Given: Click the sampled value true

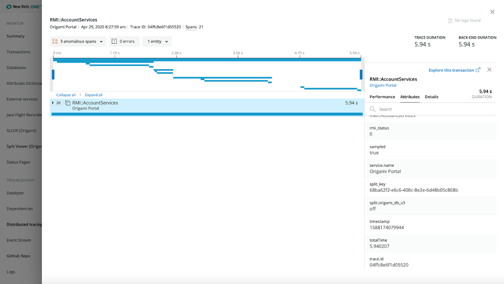Looking at the screenshot, I should tap(374, 153).
